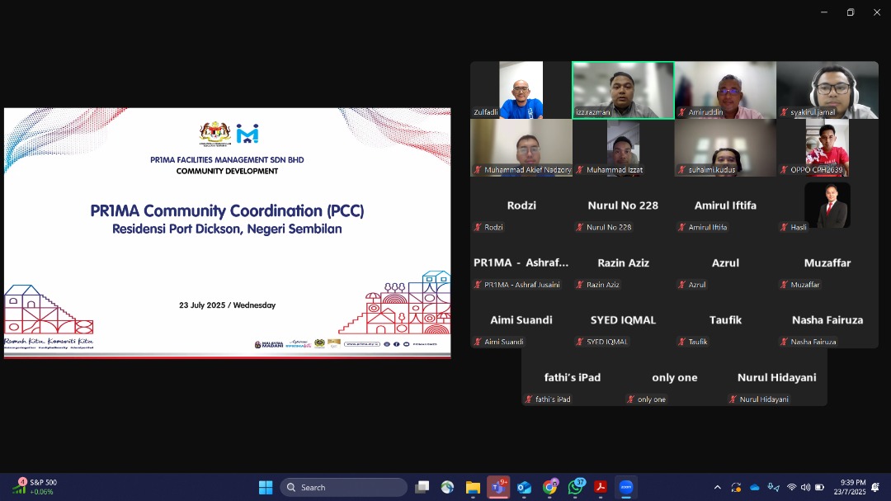Open WhatsApp from the taskbar
The height and width of the screenshot is (501, 891).
[x=575, y=487]
